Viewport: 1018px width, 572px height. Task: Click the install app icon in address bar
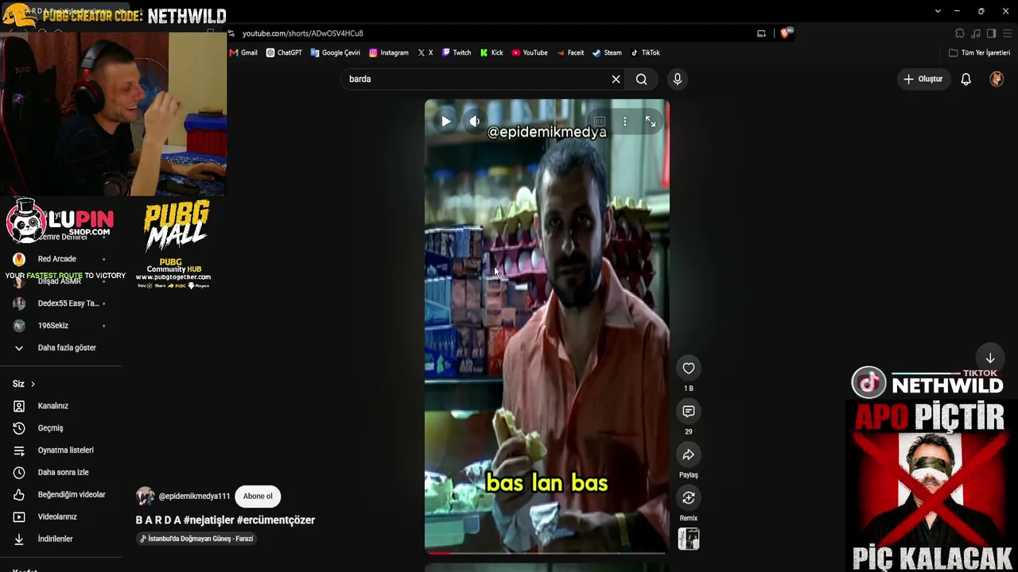(761, 33)
